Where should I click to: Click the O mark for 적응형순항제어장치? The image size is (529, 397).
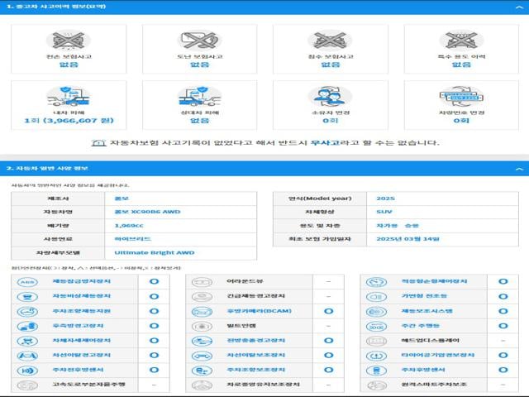(503, 281)
